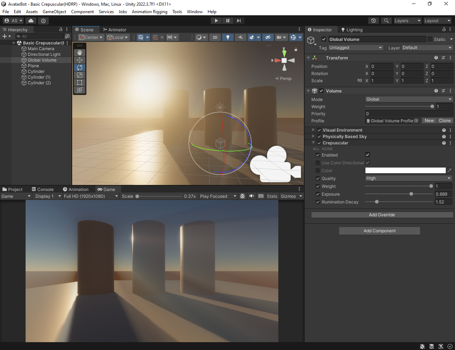The width and height of the screenshot is (455, 350).
Task: Enable the Exposure override checkbox
Action: pyautogui.click(x=318, y=194)
